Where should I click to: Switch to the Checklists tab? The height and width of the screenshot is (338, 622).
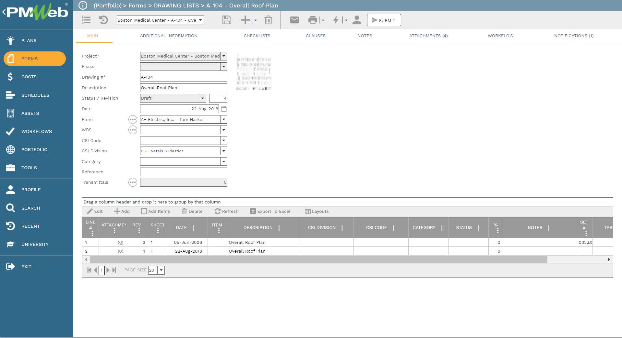tap(257, 36)
